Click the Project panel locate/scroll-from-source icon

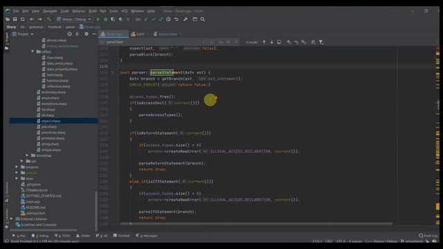pyautogui.click(x=69, y=34)
